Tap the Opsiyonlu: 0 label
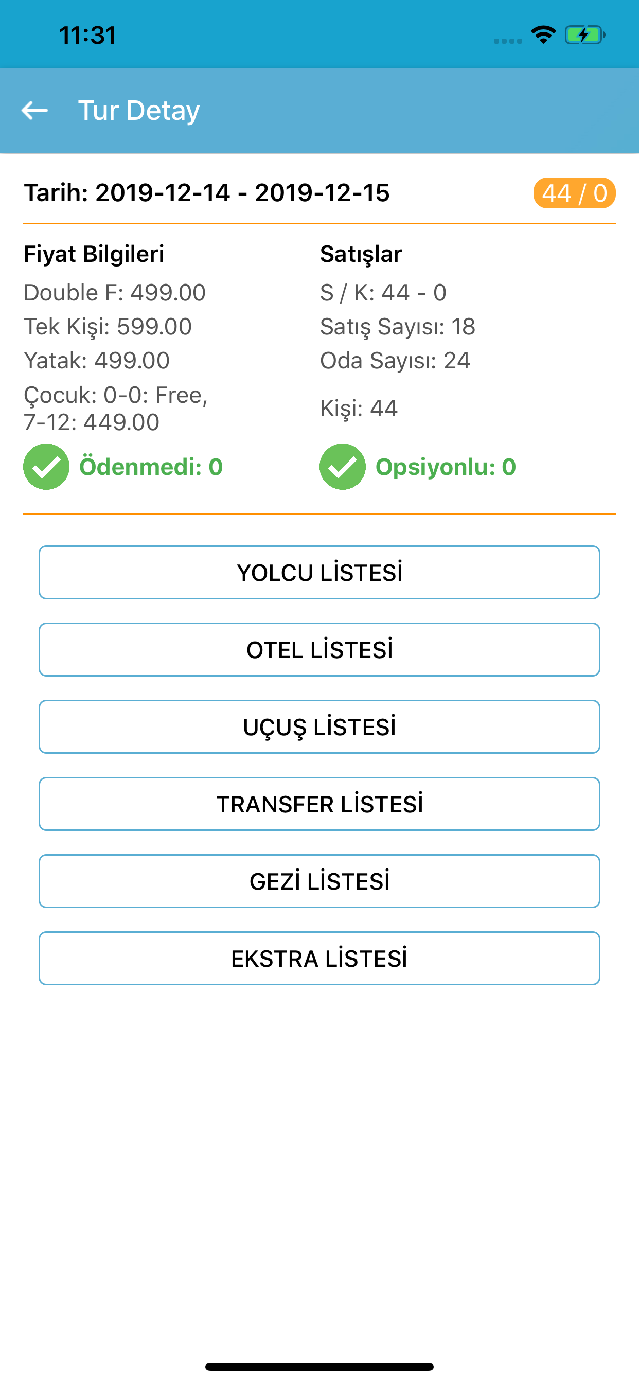This screenshot has width=639, height=1383. pos(446,467)
